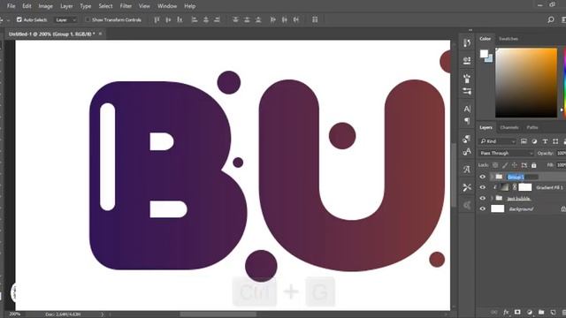The height and width of the screenshot is (318, 566).
Task: Open the Filter menu
Action: [x=126, y=6]
